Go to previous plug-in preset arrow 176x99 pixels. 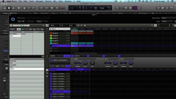click(x=19, y=21)
